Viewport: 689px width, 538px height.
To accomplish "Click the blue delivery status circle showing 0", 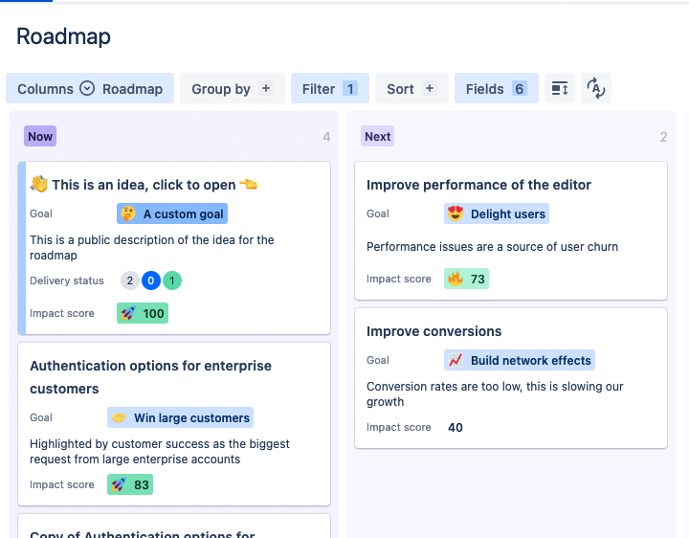I will (151, 280).
